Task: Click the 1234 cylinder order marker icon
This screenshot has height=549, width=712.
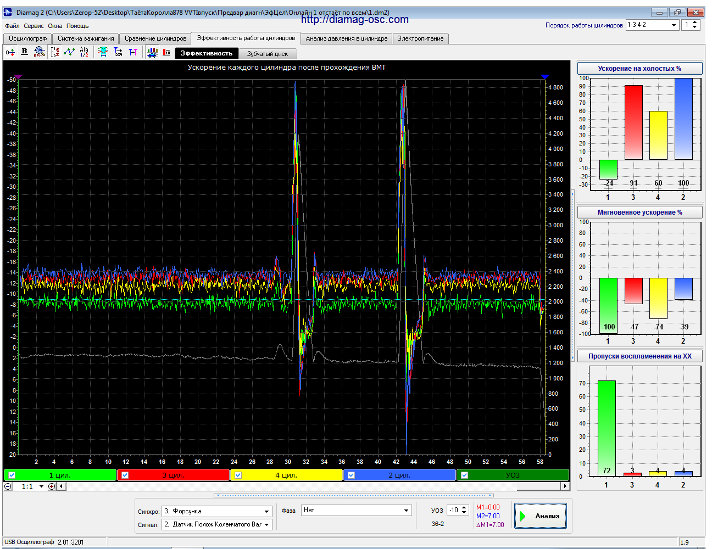Action: pos(118,52)
